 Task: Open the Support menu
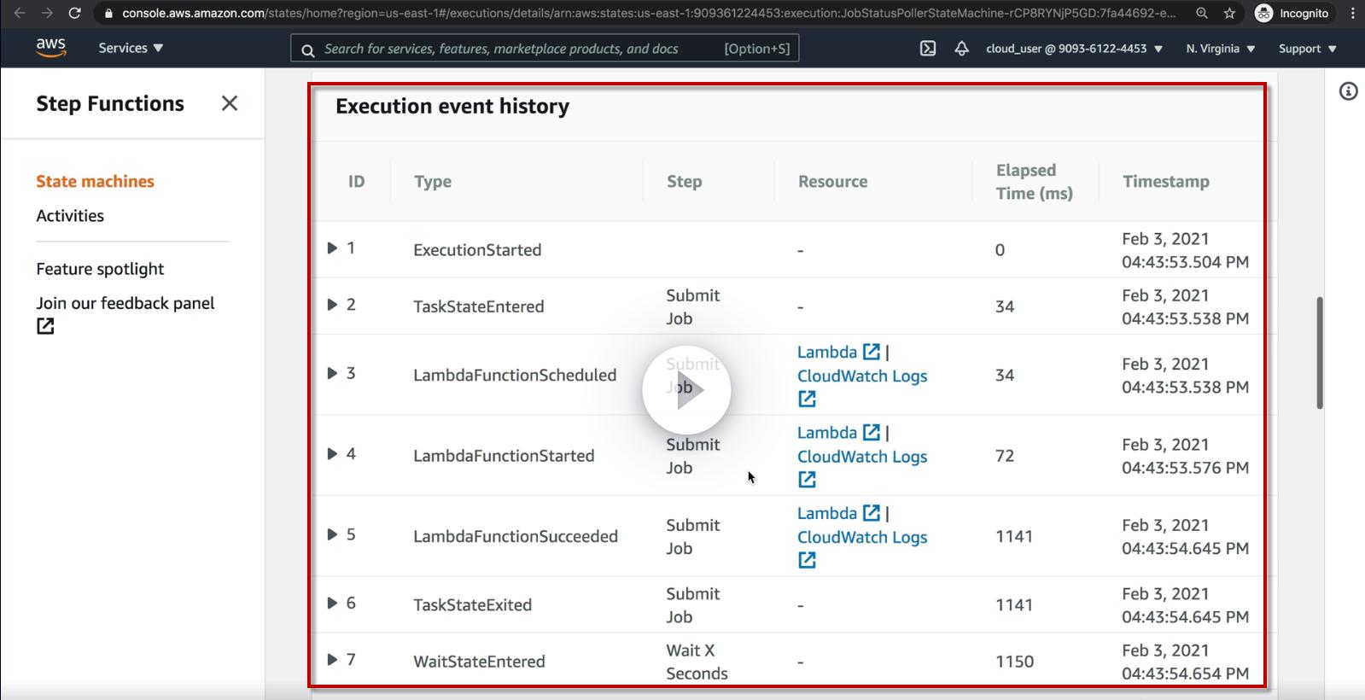pyautogui.click(x=1307, y=49)
